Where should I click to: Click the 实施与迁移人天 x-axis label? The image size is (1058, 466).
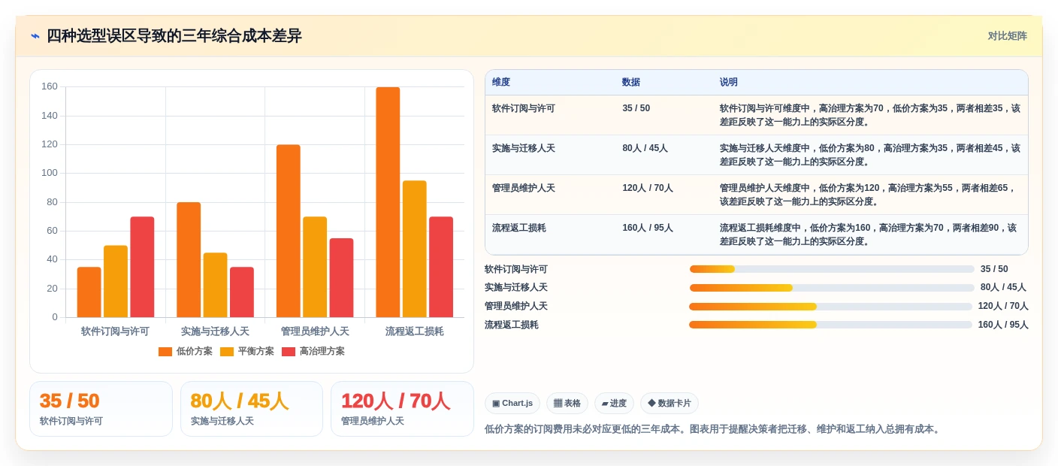[215, 331]
